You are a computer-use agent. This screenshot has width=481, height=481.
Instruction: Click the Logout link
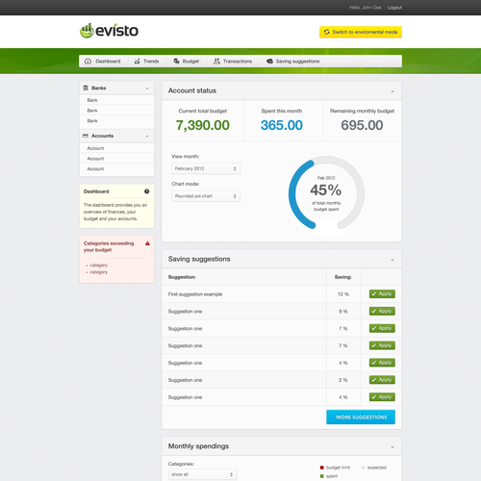pos(394,8)
